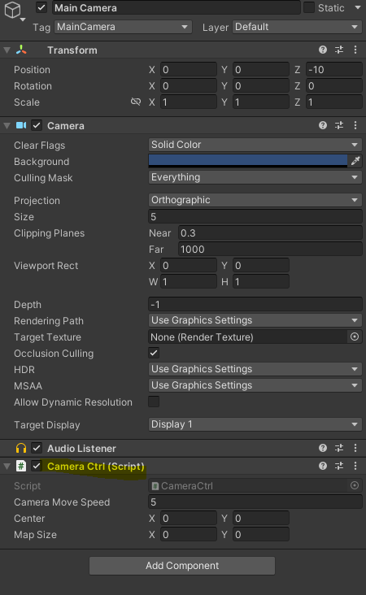
Task: Collapse the Camera component foldout
Action: (x=7, y=125)
